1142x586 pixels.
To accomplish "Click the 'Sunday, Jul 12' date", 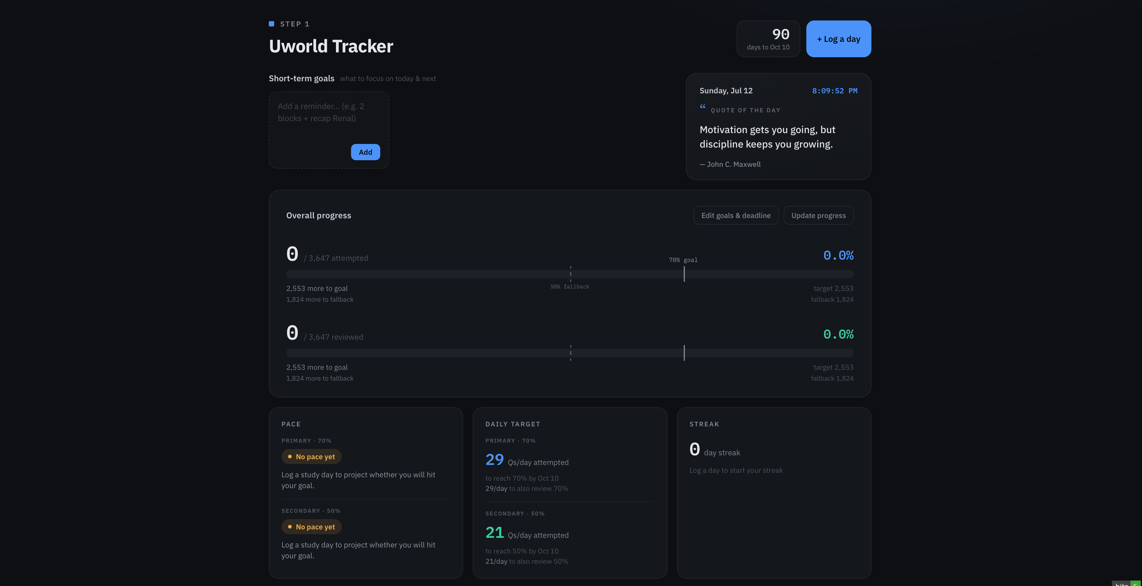I will point(726,91).
